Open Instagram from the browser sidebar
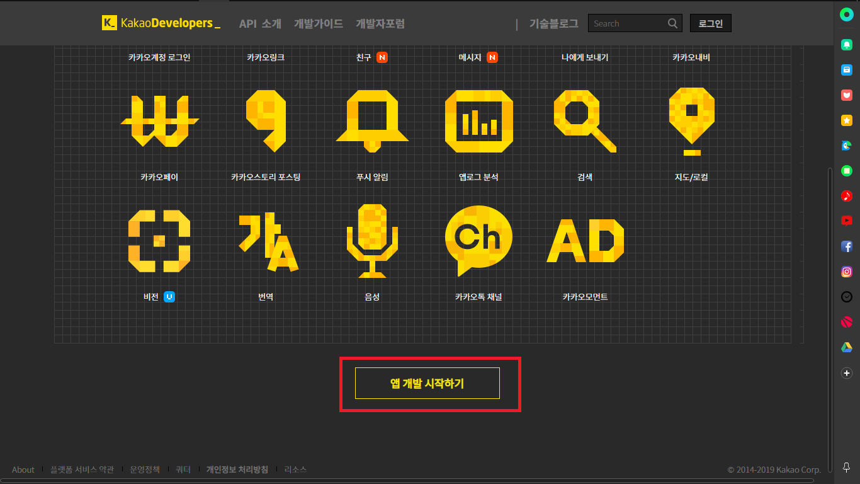This screenshot has height=484, width=860. pyautogui.click(x=847, y=272)
